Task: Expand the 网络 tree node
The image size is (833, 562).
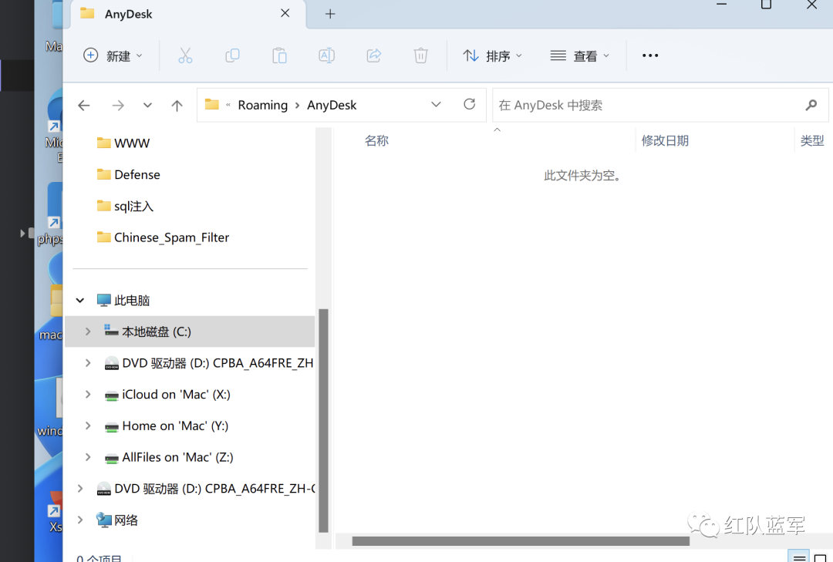Action: point(80,520)
